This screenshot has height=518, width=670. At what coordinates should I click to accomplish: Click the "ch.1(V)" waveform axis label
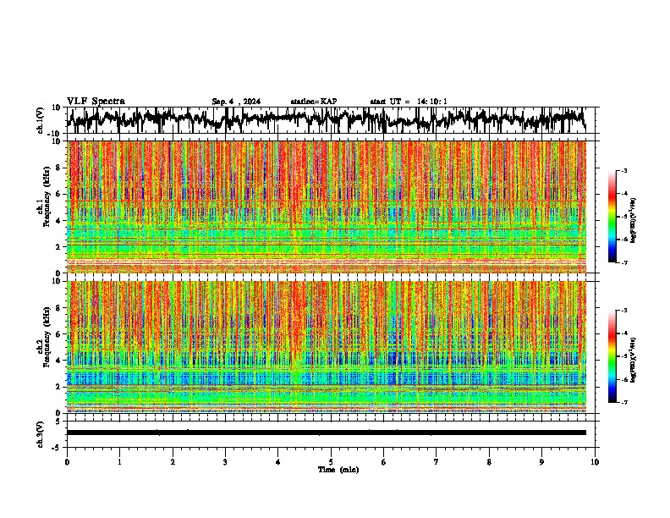pyautogui.click(x=41, y=120)
